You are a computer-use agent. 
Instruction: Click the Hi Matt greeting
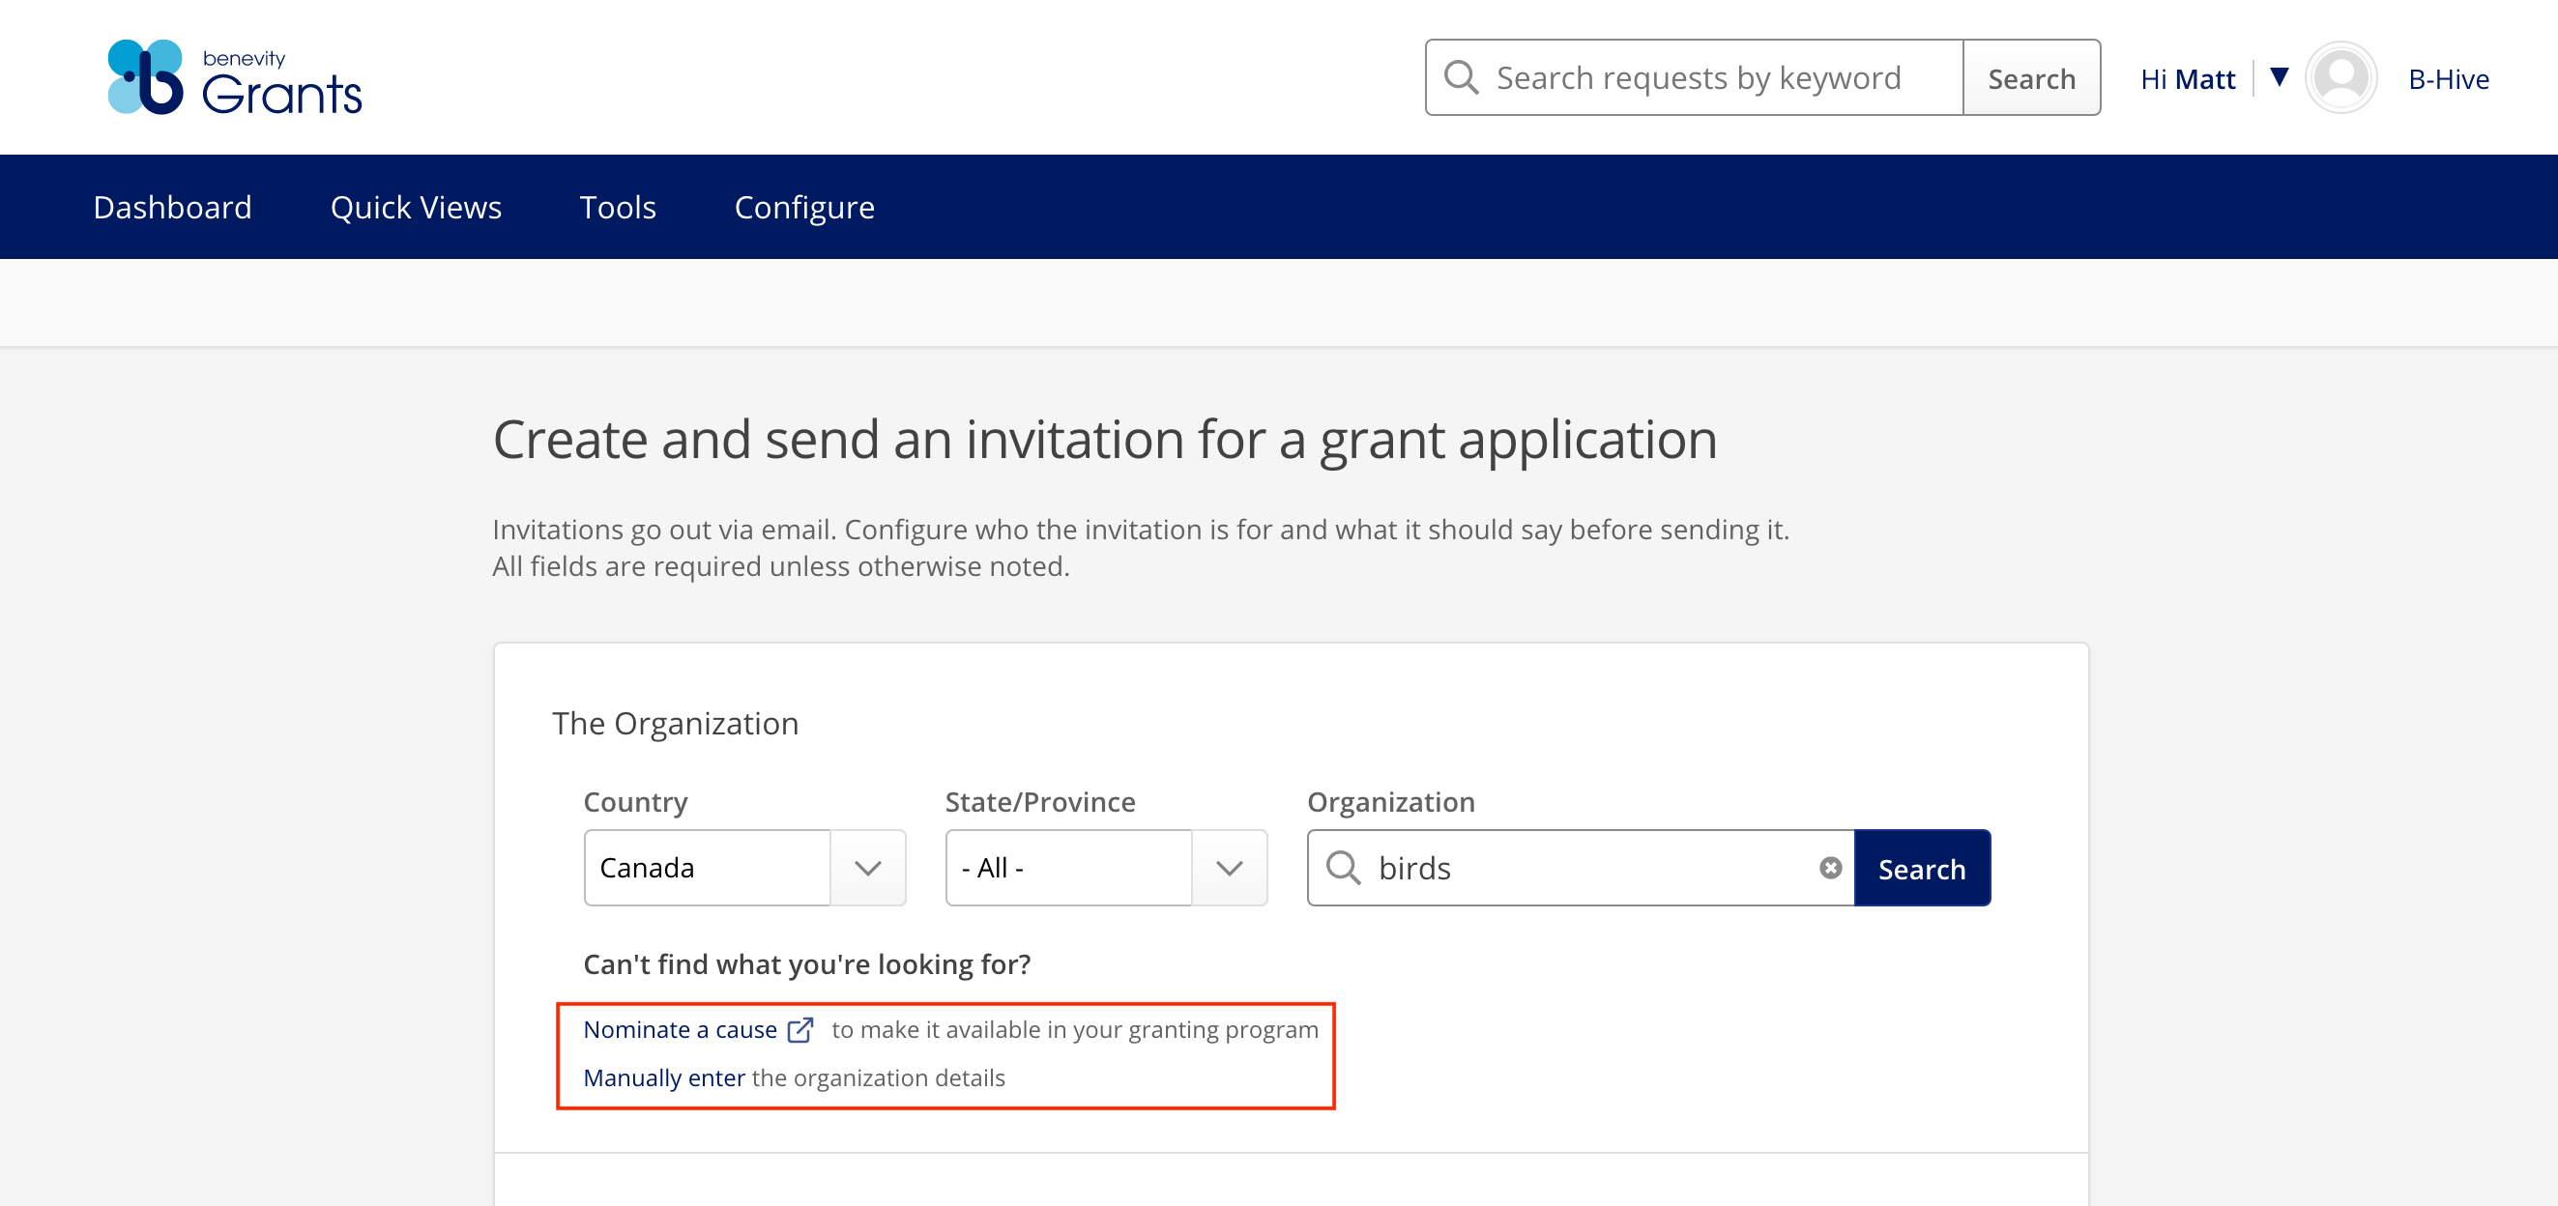click(2187, 78)
